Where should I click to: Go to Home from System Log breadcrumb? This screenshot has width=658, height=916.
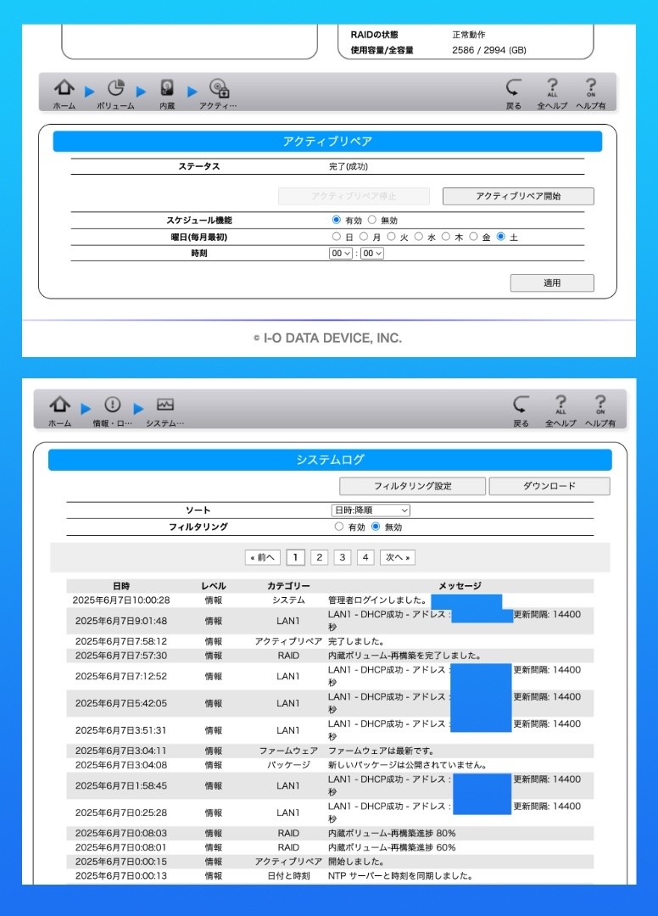(60, 411)
